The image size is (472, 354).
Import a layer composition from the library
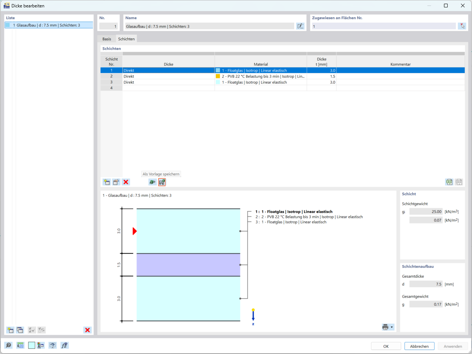point(152,182)
